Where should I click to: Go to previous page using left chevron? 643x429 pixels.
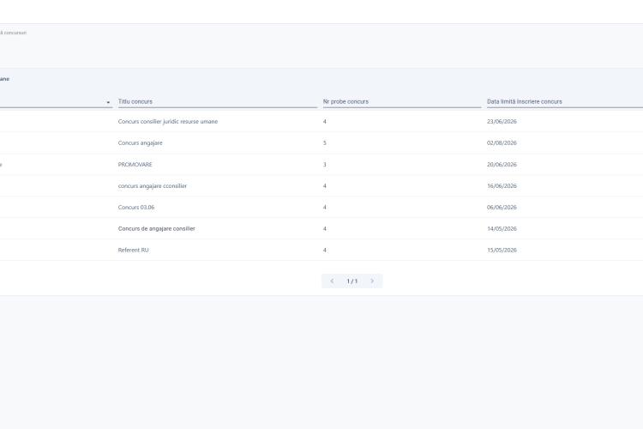332,281
